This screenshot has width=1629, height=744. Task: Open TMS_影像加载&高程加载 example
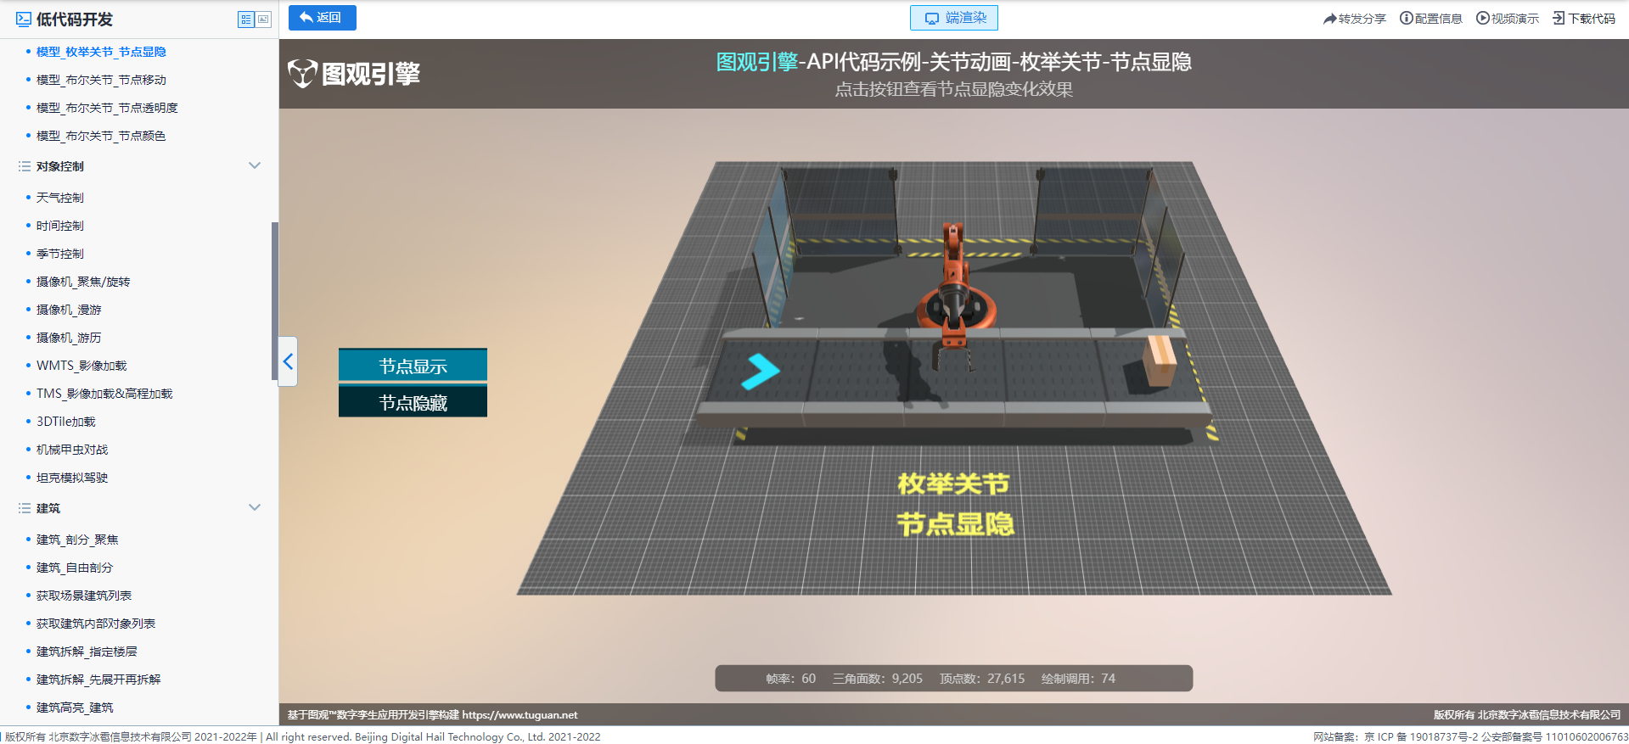[104, 394]
